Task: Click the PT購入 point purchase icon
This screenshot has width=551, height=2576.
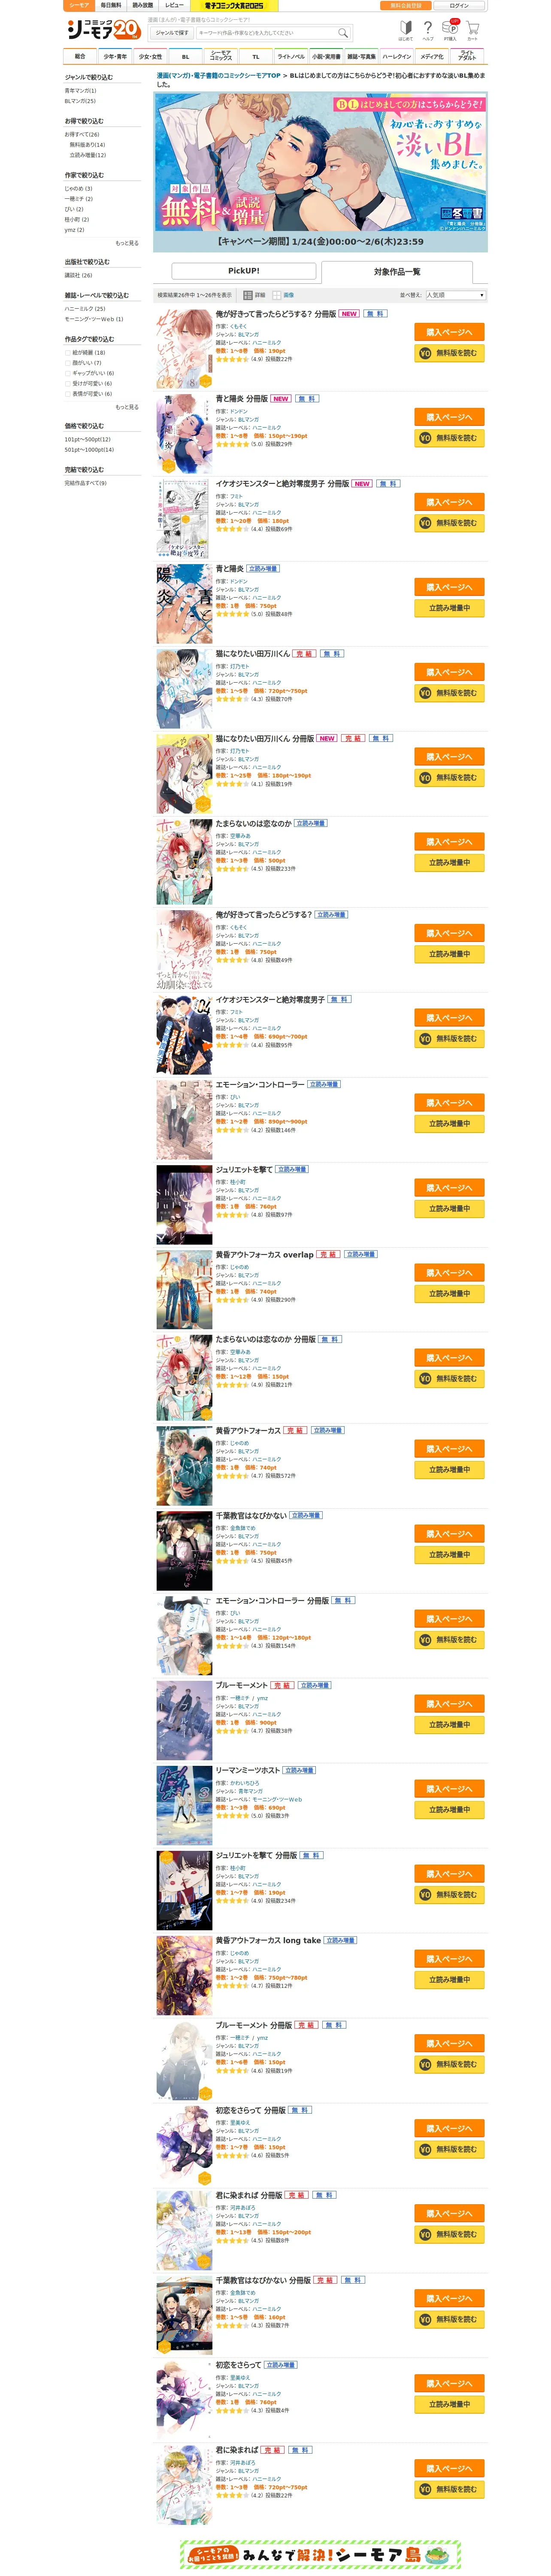Action: [451, 30]
